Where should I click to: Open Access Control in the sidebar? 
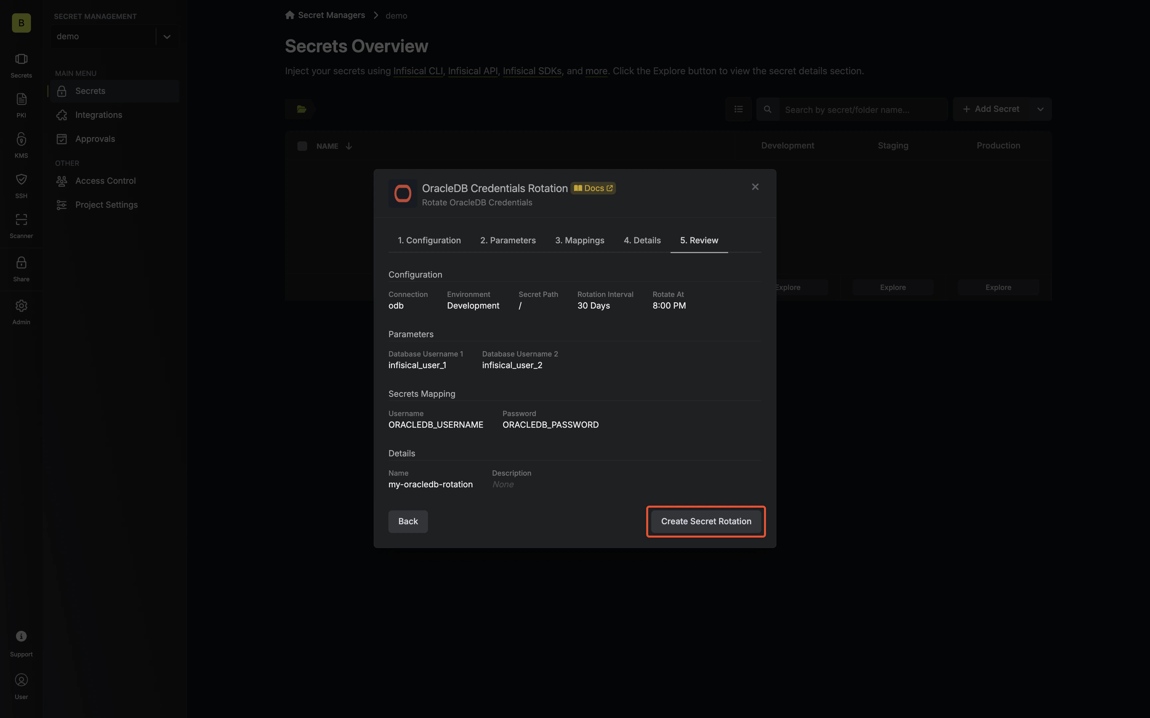[x=114, y=181]
